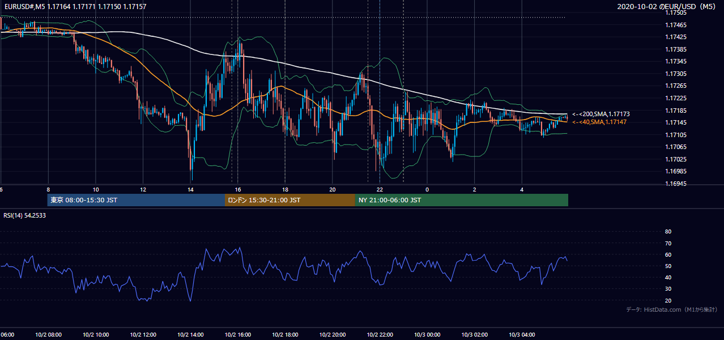Click the 10/2 20:00 date label
Image resolution: width=724 pixels, height=340 pixels.
(333, 334)
